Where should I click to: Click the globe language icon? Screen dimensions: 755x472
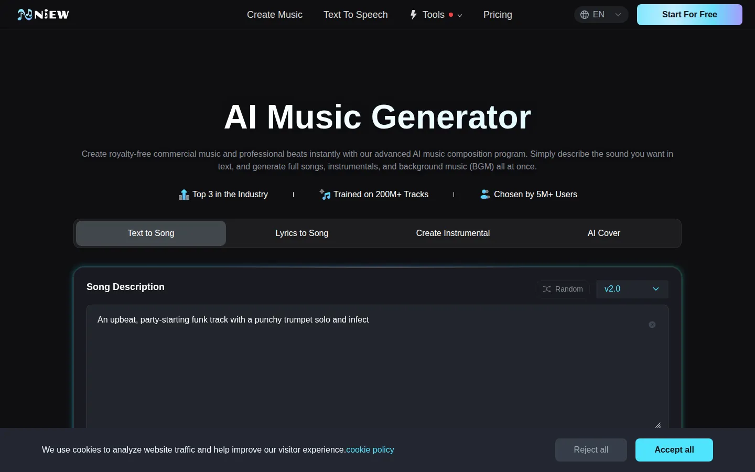pos(585,15)
